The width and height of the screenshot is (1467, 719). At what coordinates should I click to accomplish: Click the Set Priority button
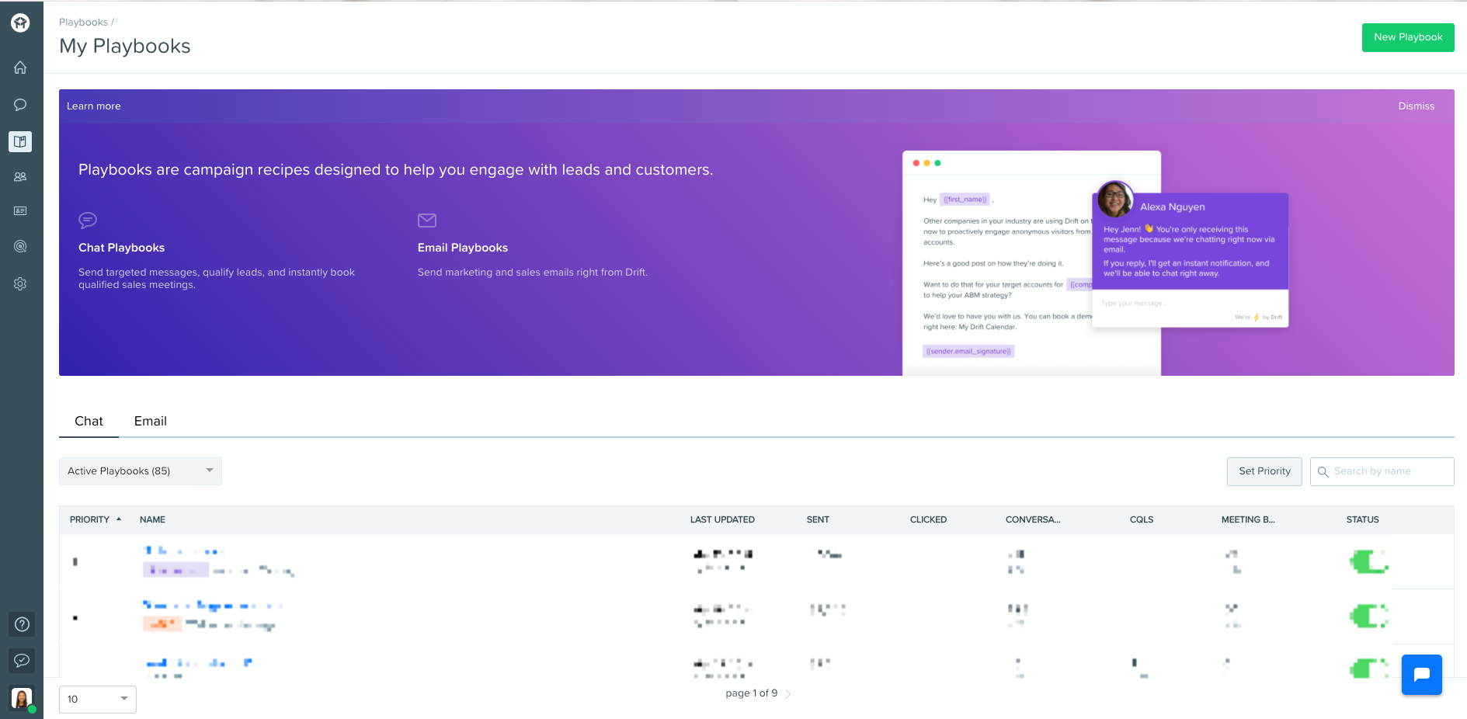pos(1264,471)
